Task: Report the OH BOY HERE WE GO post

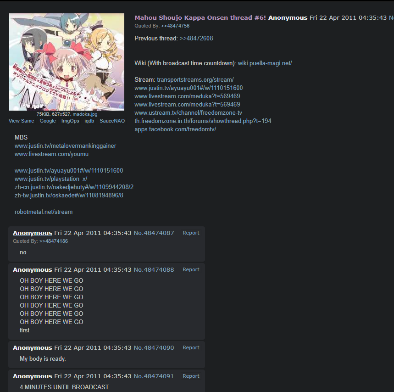Action: pos(191,269)
